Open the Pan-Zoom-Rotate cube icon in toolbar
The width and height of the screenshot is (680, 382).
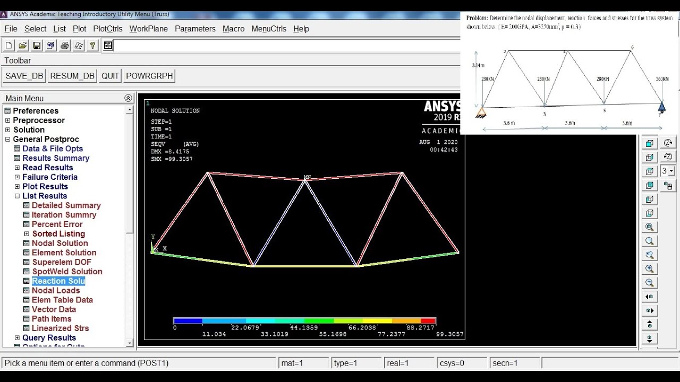[x=50, y=46]
